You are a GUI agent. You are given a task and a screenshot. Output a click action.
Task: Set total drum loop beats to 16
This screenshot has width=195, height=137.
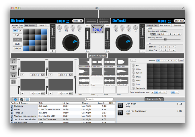click(160, 92)
